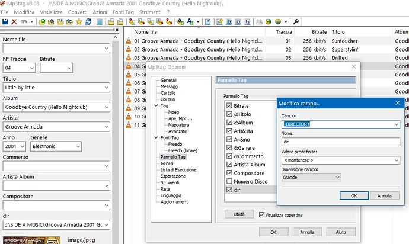
Task: Open the Artista dropdown showing Groove Armada
Action: point(107,127)
